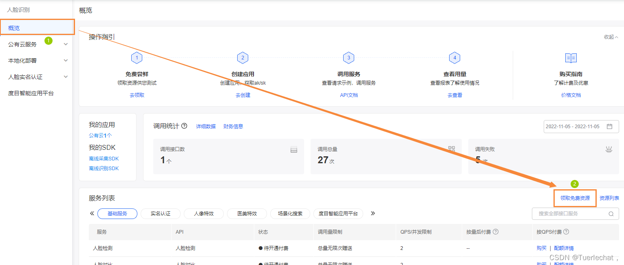Viewport: 624px width, 265px height.
Task: Click the 购买指南 book icon
Action: (571, 58)
